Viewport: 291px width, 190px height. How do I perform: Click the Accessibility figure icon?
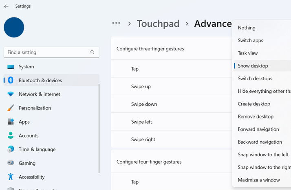pos(11,177)
